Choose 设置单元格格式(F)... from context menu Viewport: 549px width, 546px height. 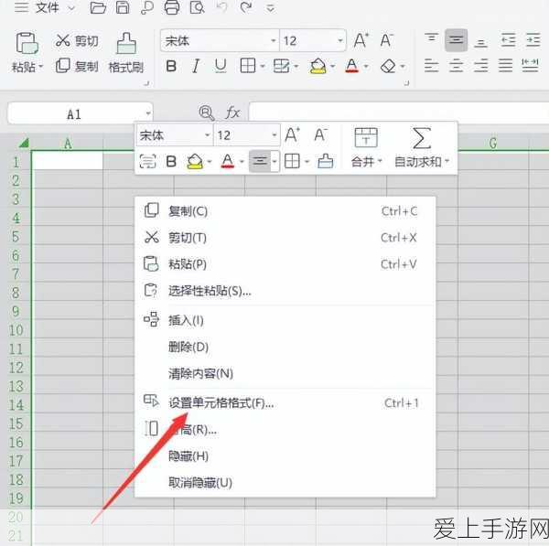pyautogui.click(x=285, y=402)
